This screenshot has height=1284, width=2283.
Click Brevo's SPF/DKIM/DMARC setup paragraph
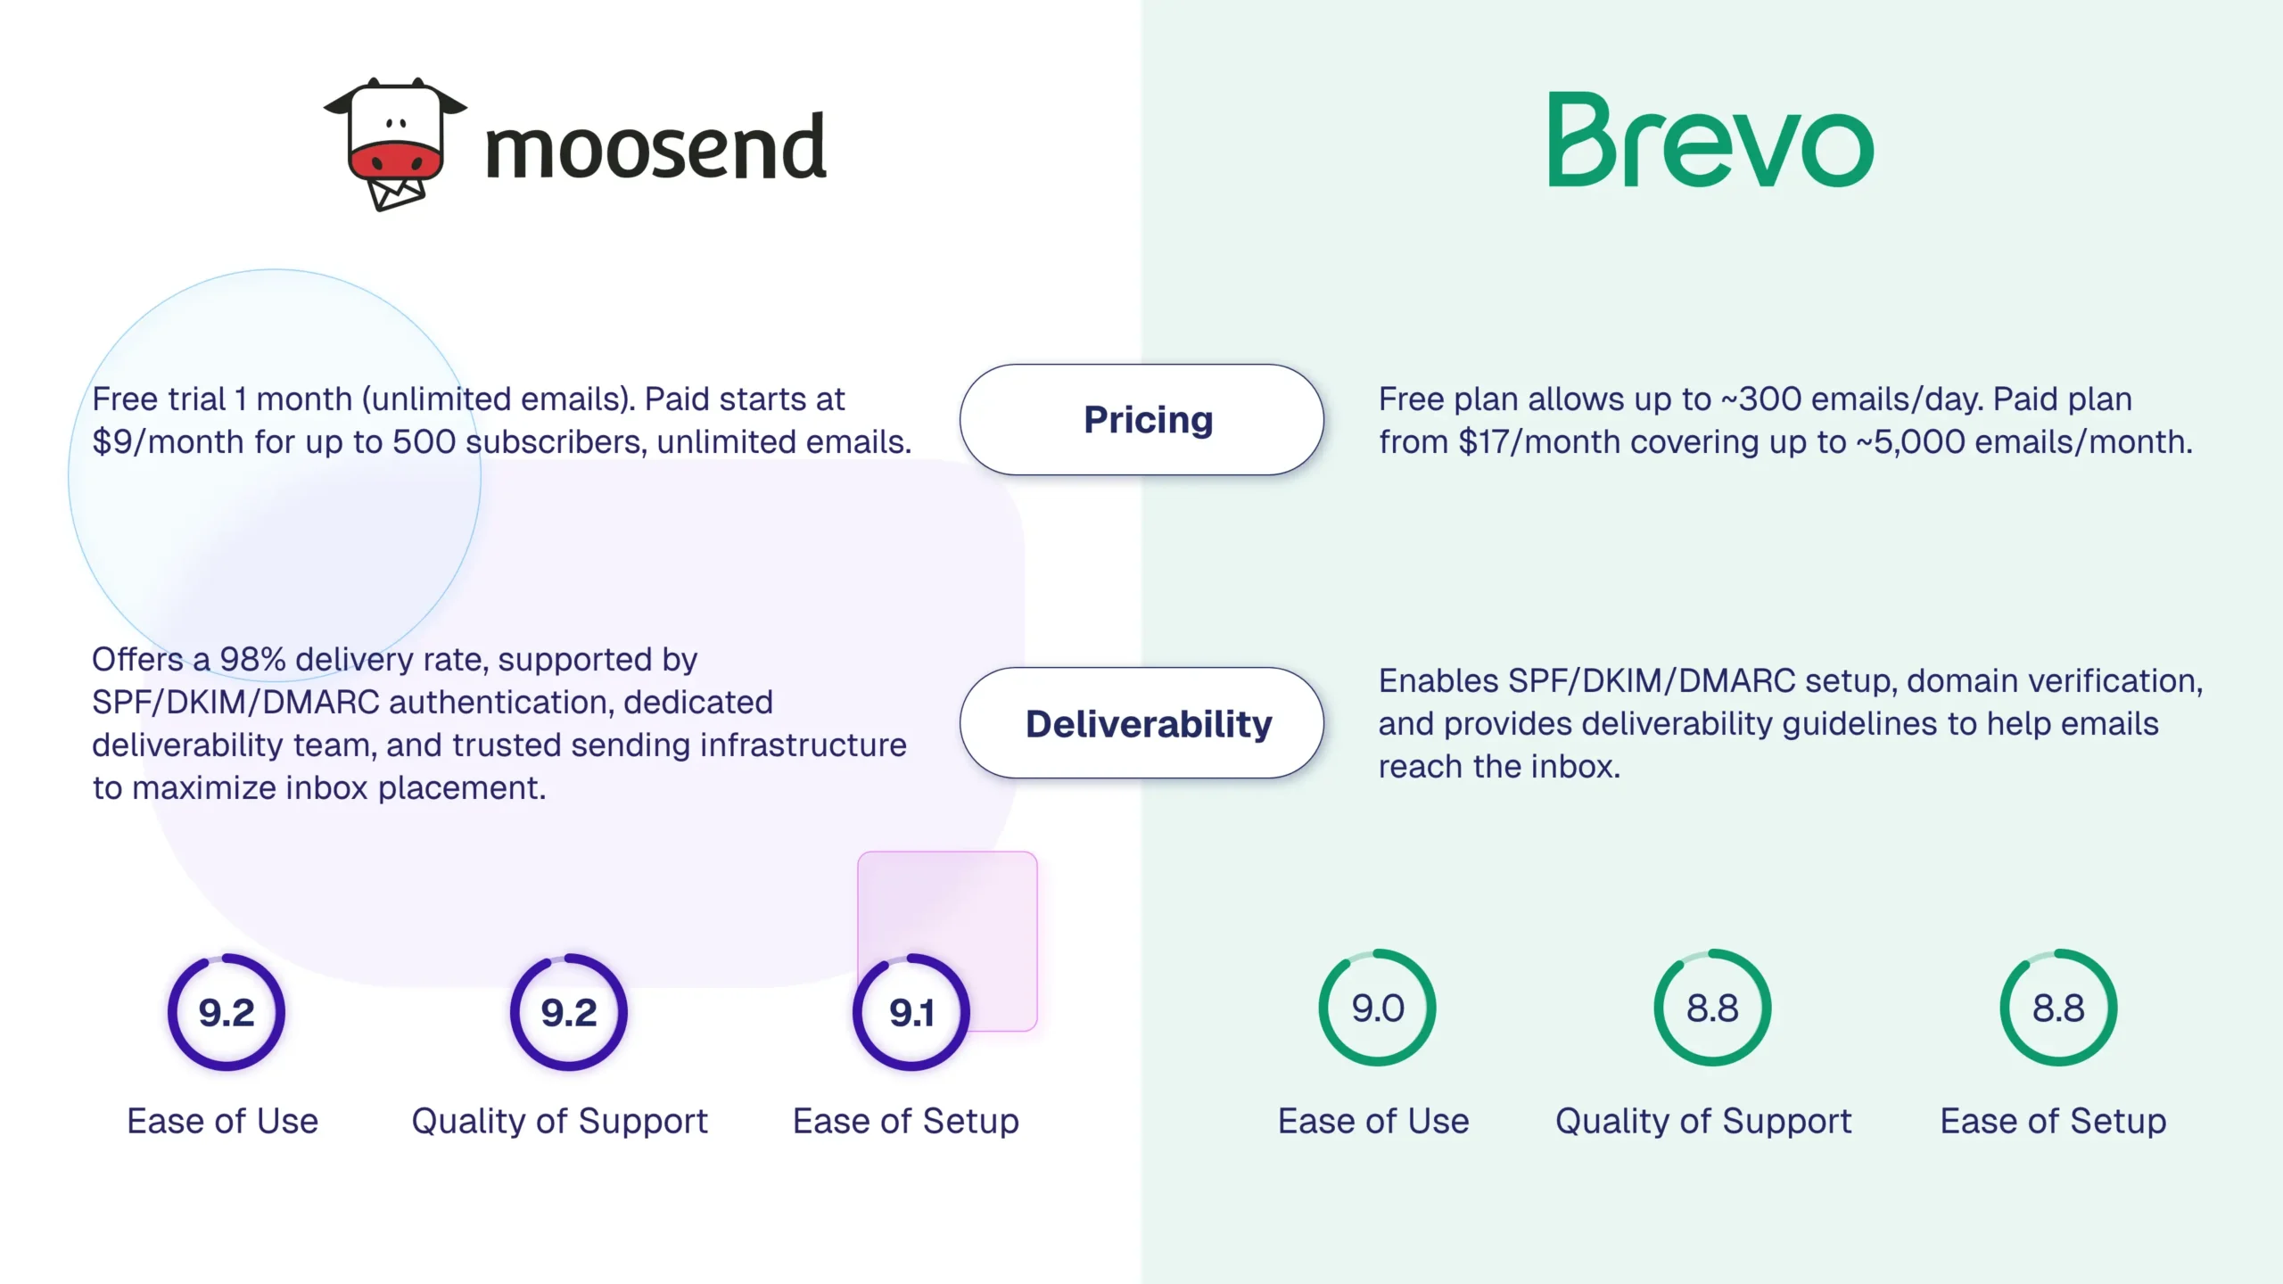(1790, 723)
